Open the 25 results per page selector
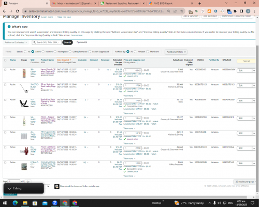The height and width of the screenshot is (207, 259). click(x=244, y=182)
